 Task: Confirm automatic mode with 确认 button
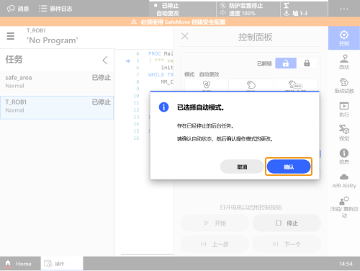point(289,166)
